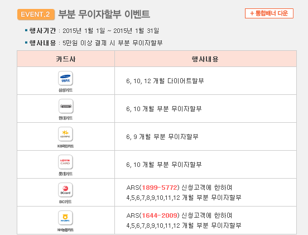
Task: Click the 롯데카드 row's 6, 10 개월 text
Action: 164,165
